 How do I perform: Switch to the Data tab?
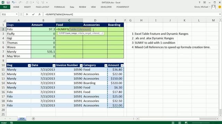point(72,7)
